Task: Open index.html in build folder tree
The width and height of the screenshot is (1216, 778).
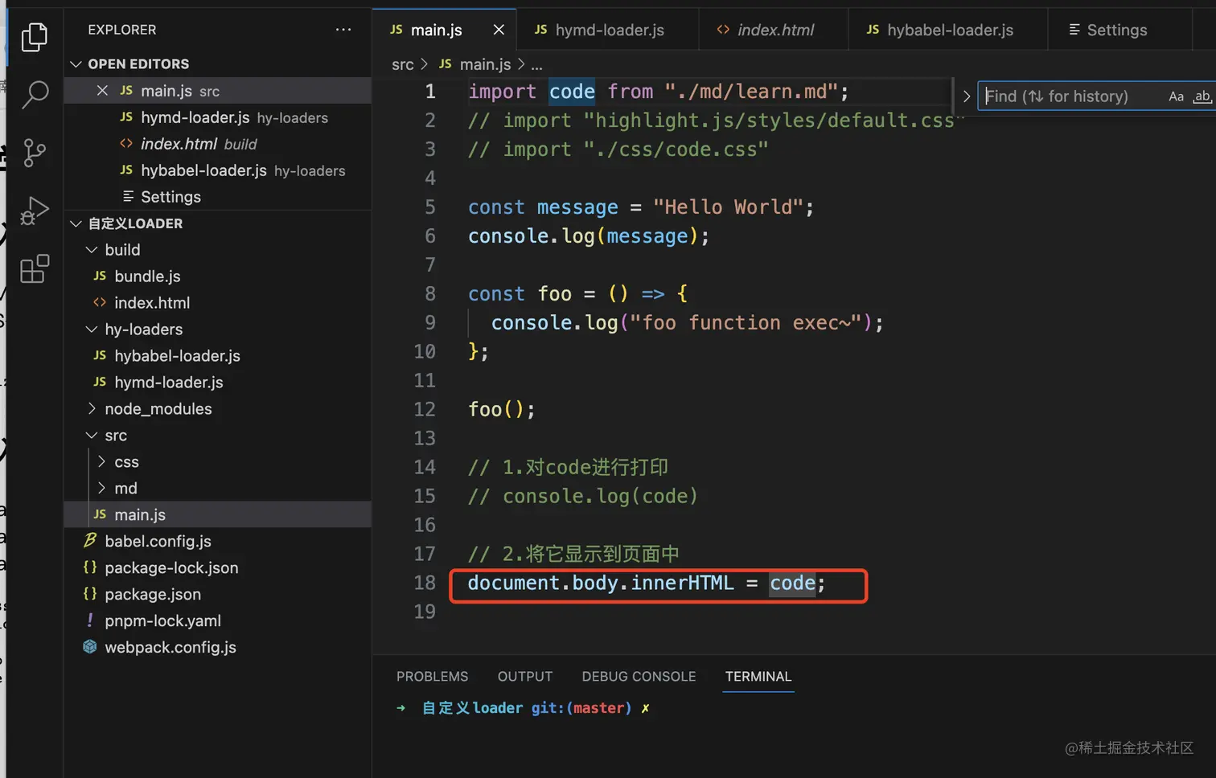Action: tap(218, 303)
